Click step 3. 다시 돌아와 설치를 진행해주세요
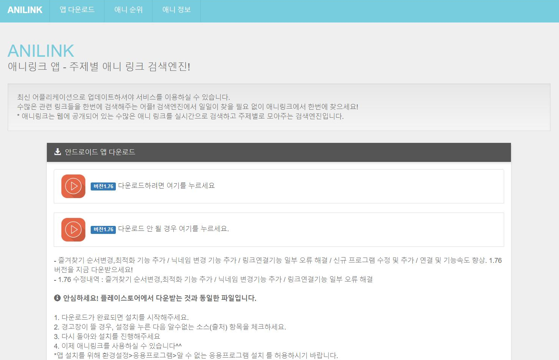Image resolution: width=559 pixels, height=360 pixels. tap(107, 336)
